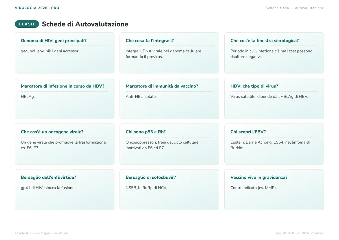Click the answer starting "Periodo in cui l'infezione"

point(271,54)
